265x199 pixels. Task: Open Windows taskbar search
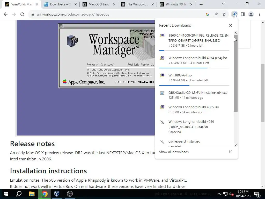[x=19, y=194]
